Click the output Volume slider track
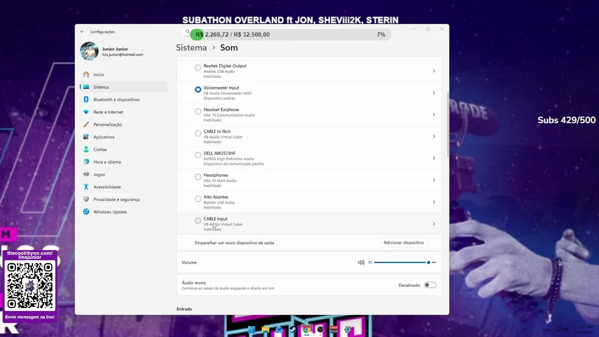Viewport: 599px width, 337px height. 405,263
